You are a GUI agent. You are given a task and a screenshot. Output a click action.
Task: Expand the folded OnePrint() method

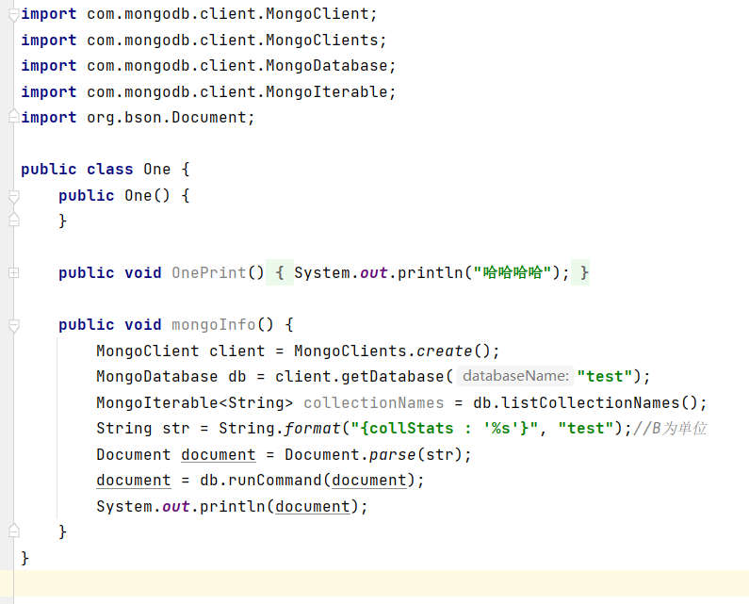14,273
